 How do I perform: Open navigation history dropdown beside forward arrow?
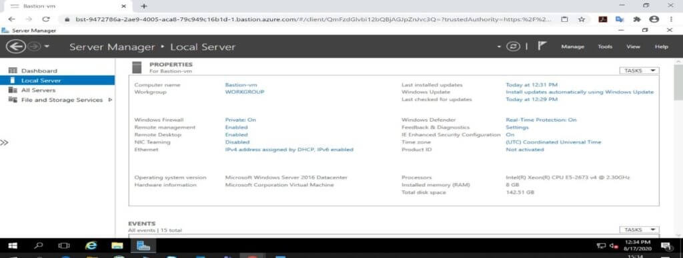[47, 47]
